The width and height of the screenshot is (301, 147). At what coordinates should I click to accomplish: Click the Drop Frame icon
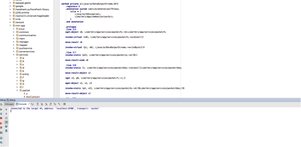55,104
